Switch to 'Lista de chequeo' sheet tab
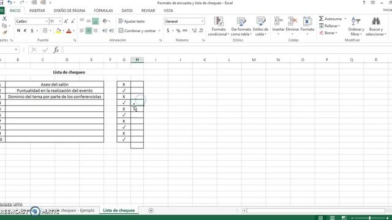This screenshot has width=392, height=220. point(119,210)
